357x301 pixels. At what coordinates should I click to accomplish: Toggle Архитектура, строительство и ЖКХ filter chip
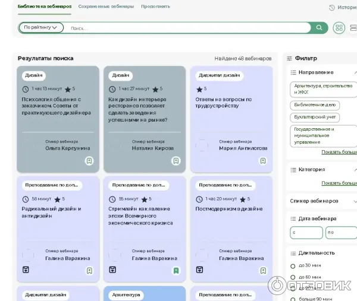pos(323,89)
